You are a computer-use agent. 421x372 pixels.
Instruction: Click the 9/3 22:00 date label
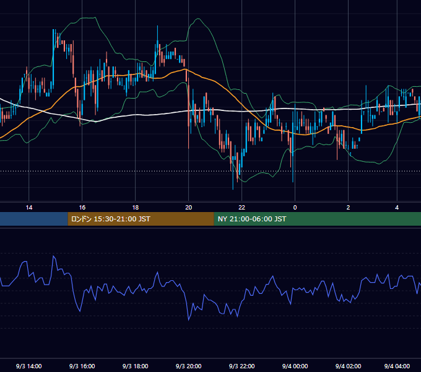[x=241, y=366]
